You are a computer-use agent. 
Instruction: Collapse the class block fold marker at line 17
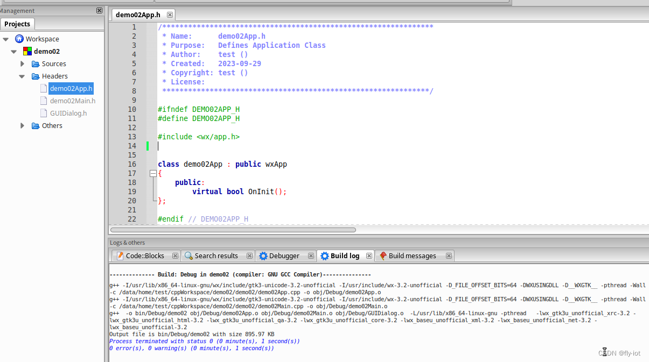click(153, 173)
